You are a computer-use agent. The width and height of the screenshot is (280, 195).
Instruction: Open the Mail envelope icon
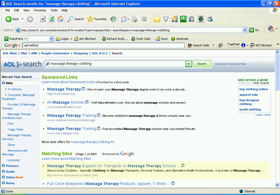pos(124,19)
